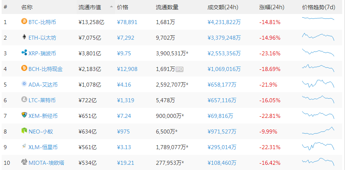Open the NEO-小蚁 link
Image resolution: width=345 pixels, height=170 pixels.
tap(41, 132)
